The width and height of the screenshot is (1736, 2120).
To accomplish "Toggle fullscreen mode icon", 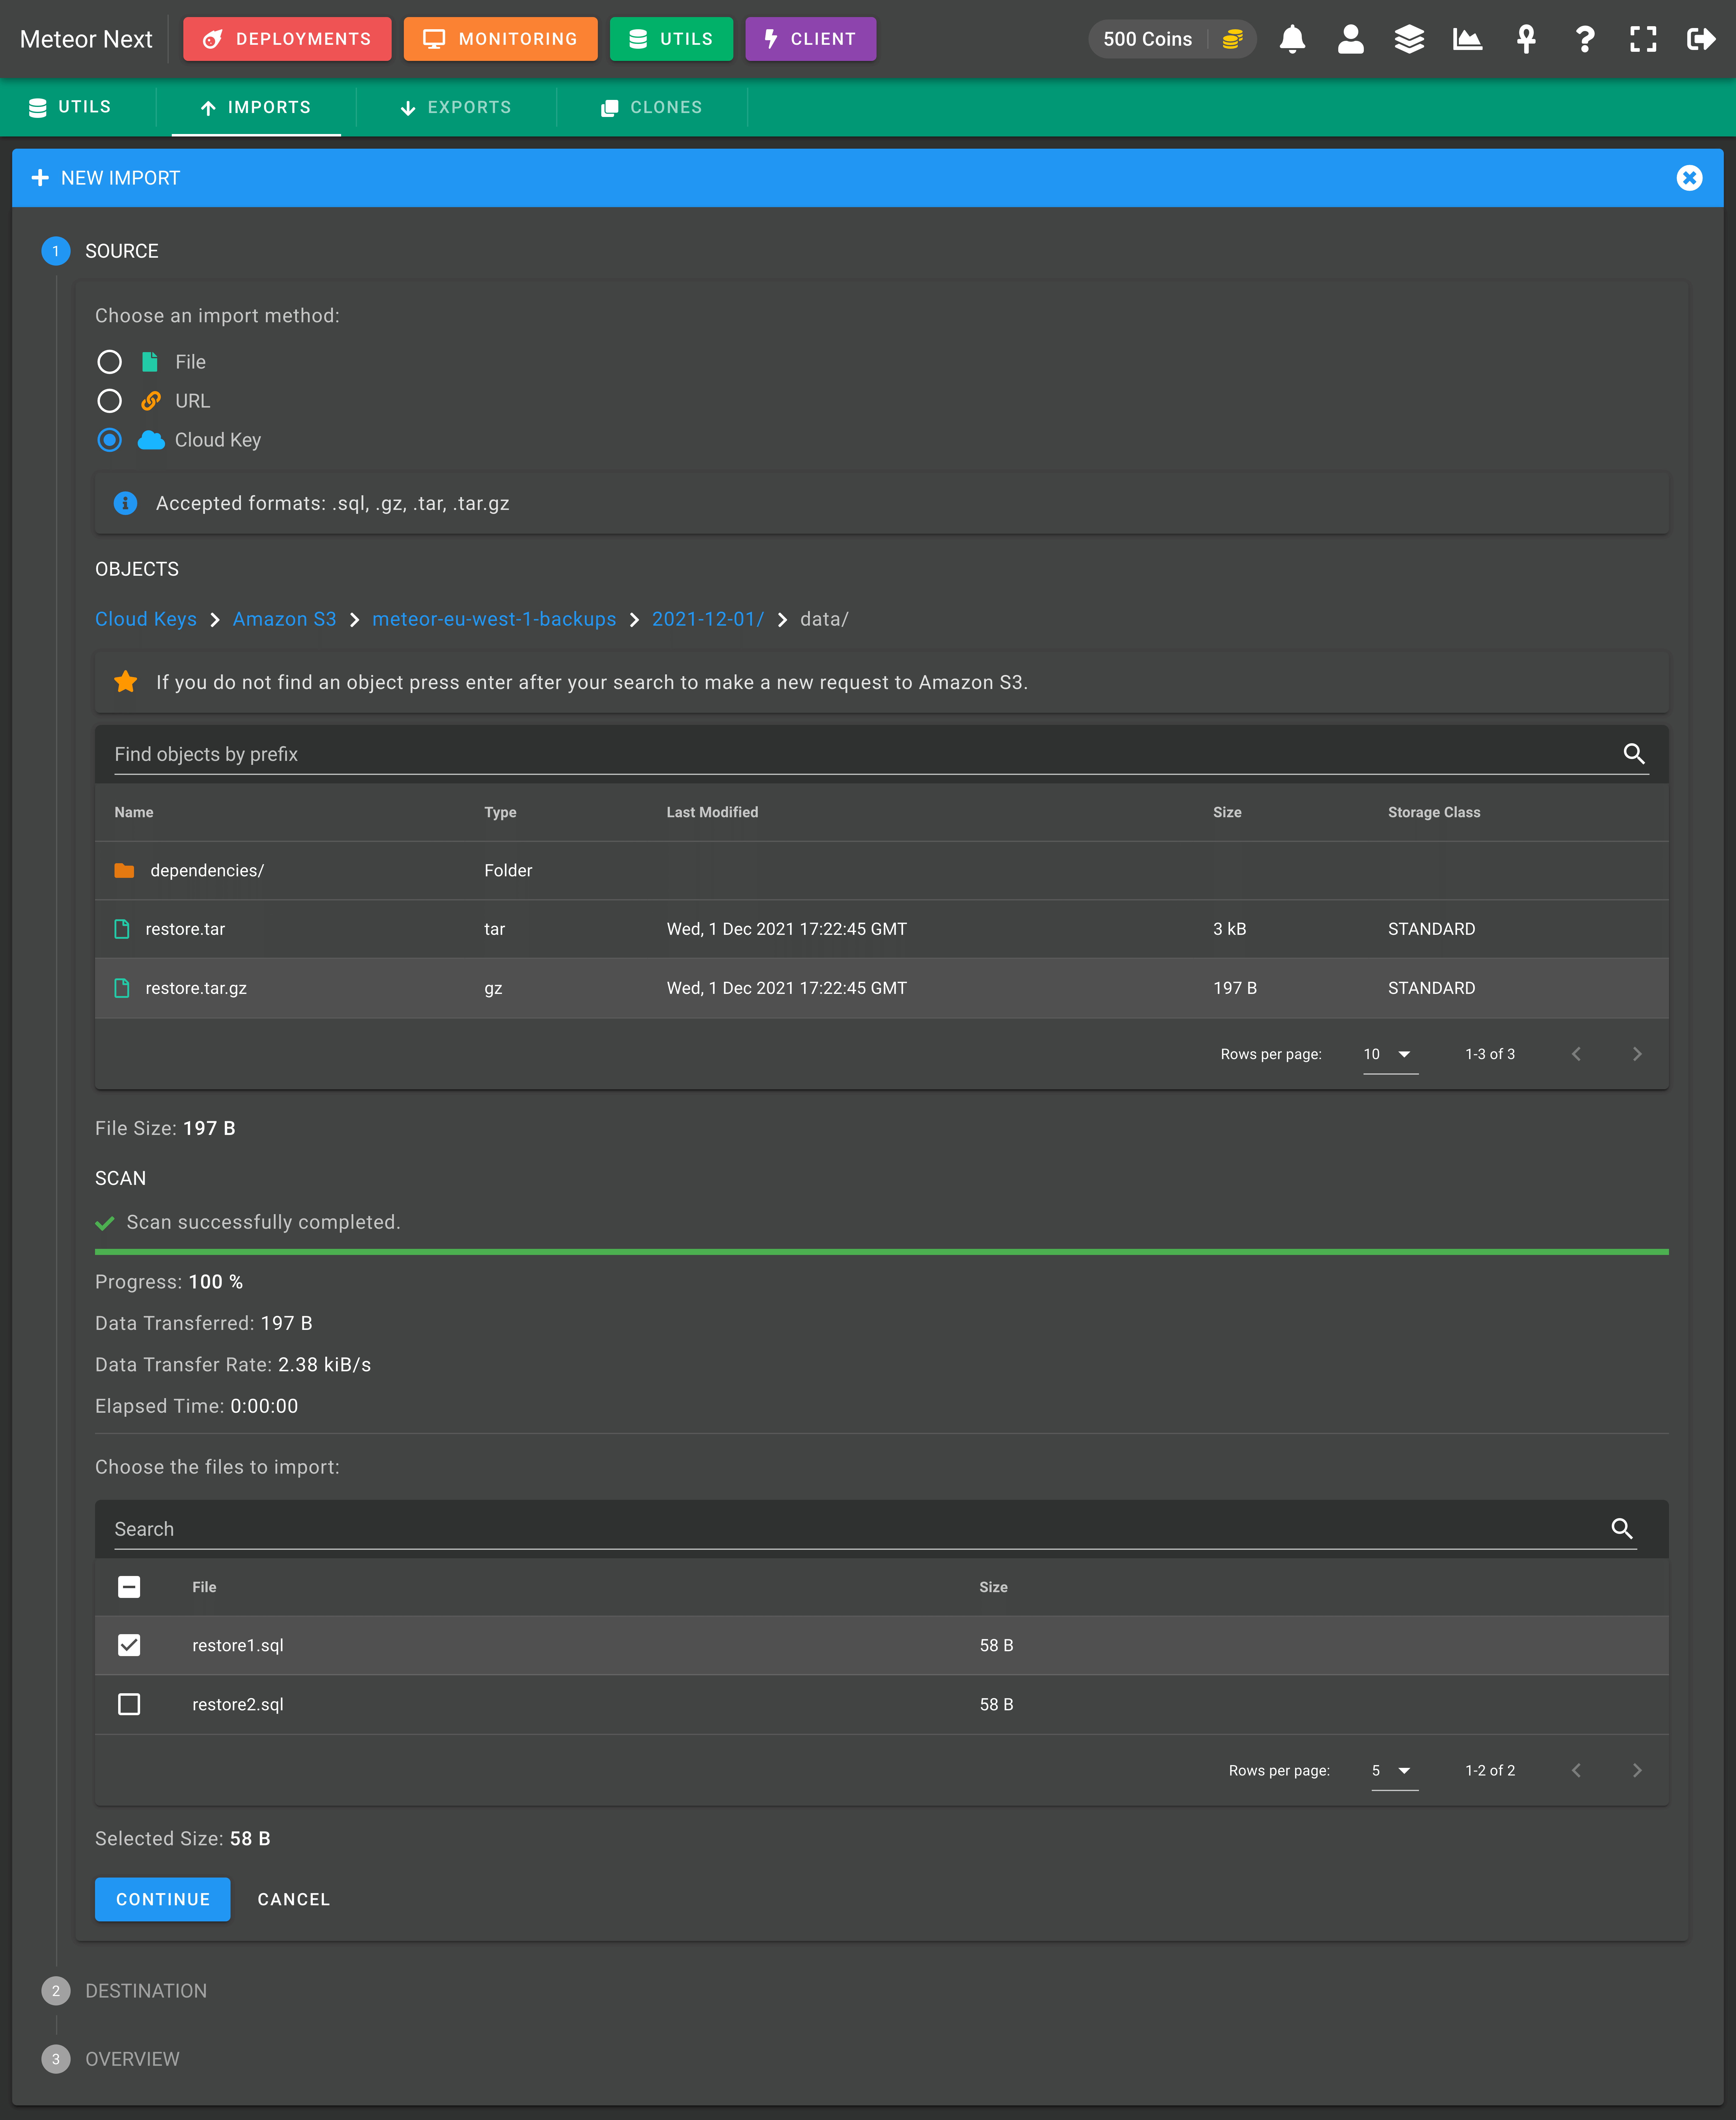I will click(1643, 39).
